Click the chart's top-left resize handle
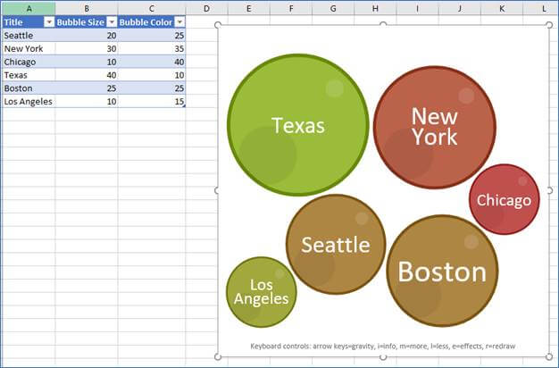The height and width of the screenshot is (368, 559). pos(218,25)
